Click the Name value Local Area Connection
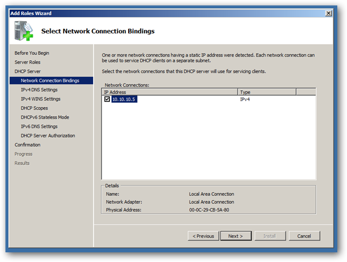Viewport: 347px width, 262px height. (211, 194)
